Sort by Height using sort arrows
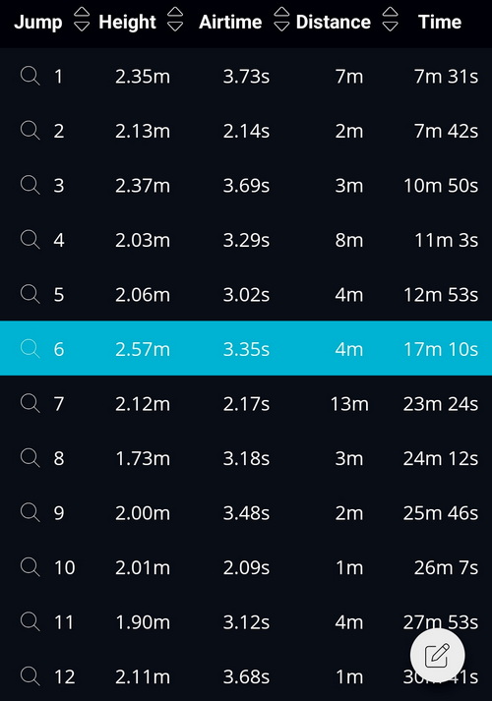The image size is (492, 701). coord(175,20)
